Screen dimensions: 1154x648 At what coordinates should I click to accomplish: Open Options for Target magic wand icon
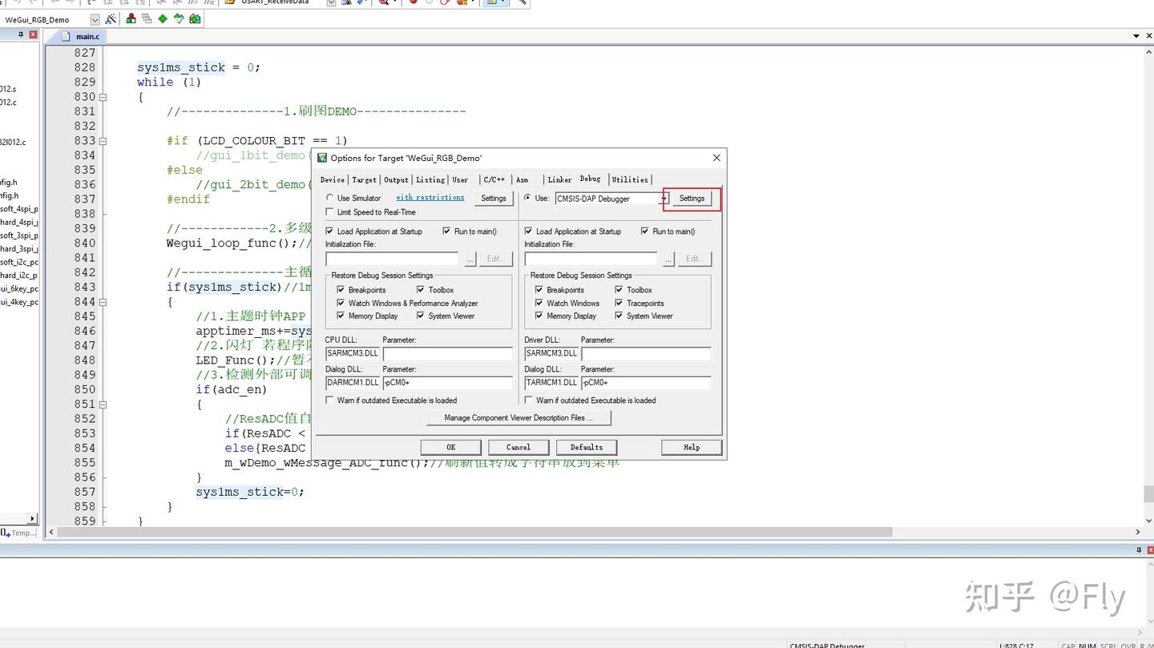coord(111,19)
